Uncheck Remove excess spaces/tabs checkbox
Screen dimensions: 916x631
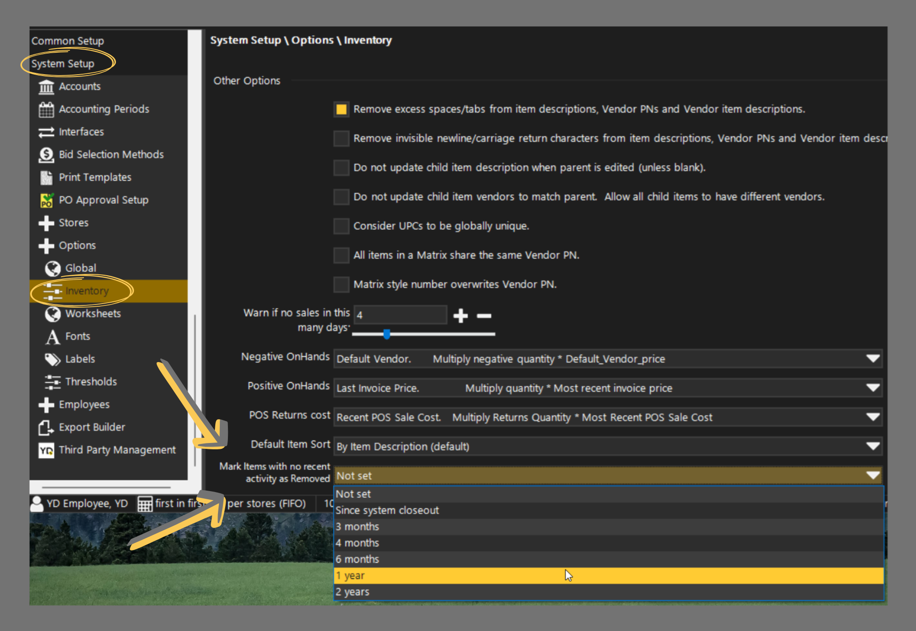pos(341,109)
